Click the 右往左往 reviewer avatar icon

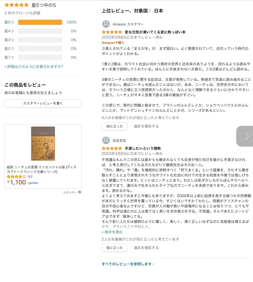pos(106,141)
